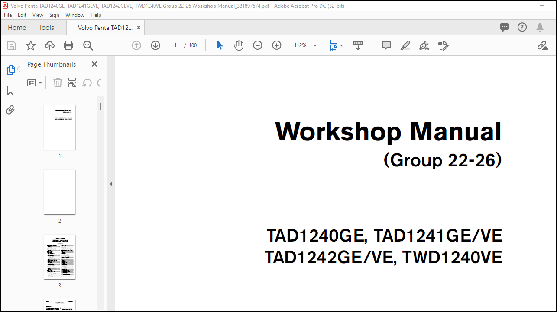The width and height of the screenshot is (557, 312).
Task: Select the Highlight text tool
Action: tap(405, 45)
